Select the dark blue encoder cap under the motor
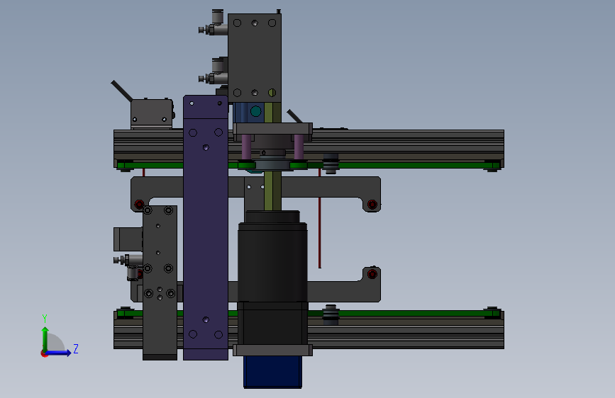The image size is (615, 398). [272, 372]
